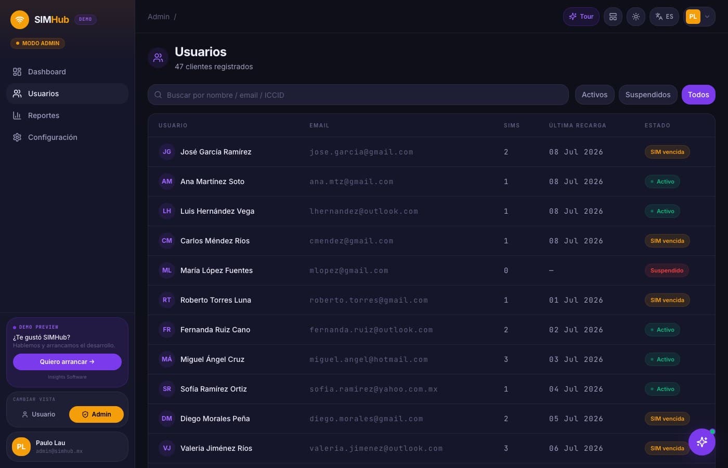Click VJ avatar for Valeria Jiménez Ríos

(x=167, y=448)
